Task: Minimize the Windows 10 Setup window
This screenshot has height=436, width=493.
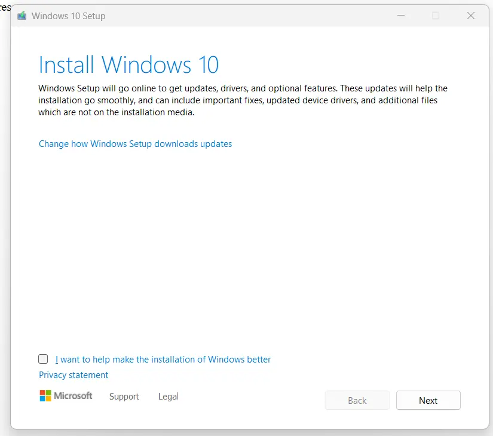Action: pos(401,16)
